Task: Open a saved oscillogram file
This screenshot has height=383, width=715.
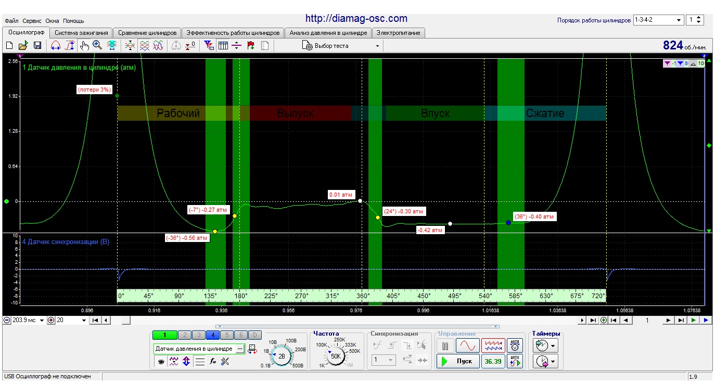Action: pos(23,46)
